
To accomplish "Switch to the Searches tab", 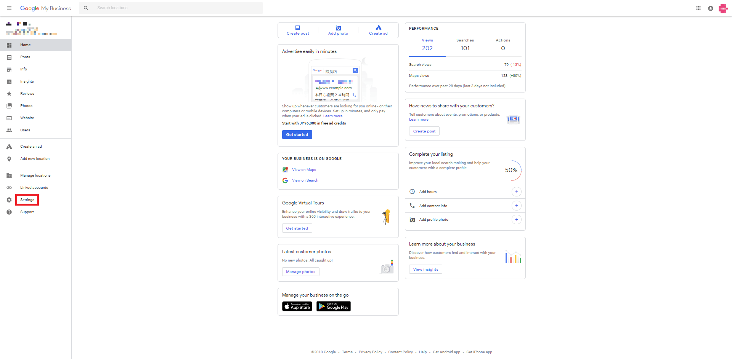I will point(465,45).
